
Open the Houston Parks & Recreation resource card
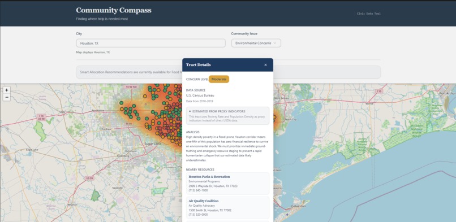click(227, 184)
